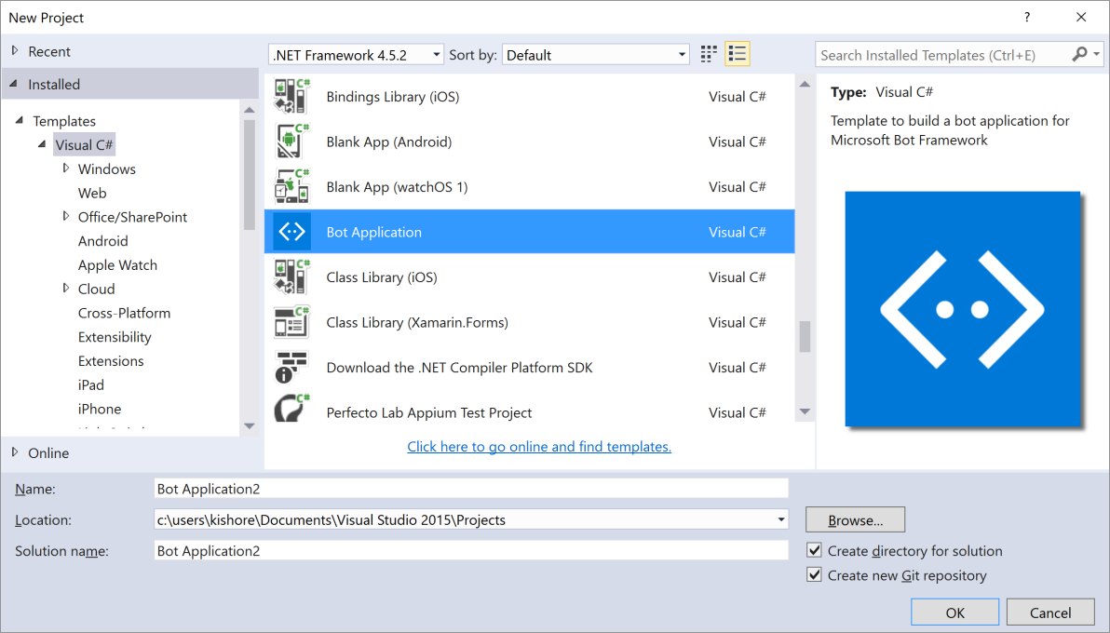Expand the Online section
This screenshot has height=633, width=1110.
tap(15, 452)
